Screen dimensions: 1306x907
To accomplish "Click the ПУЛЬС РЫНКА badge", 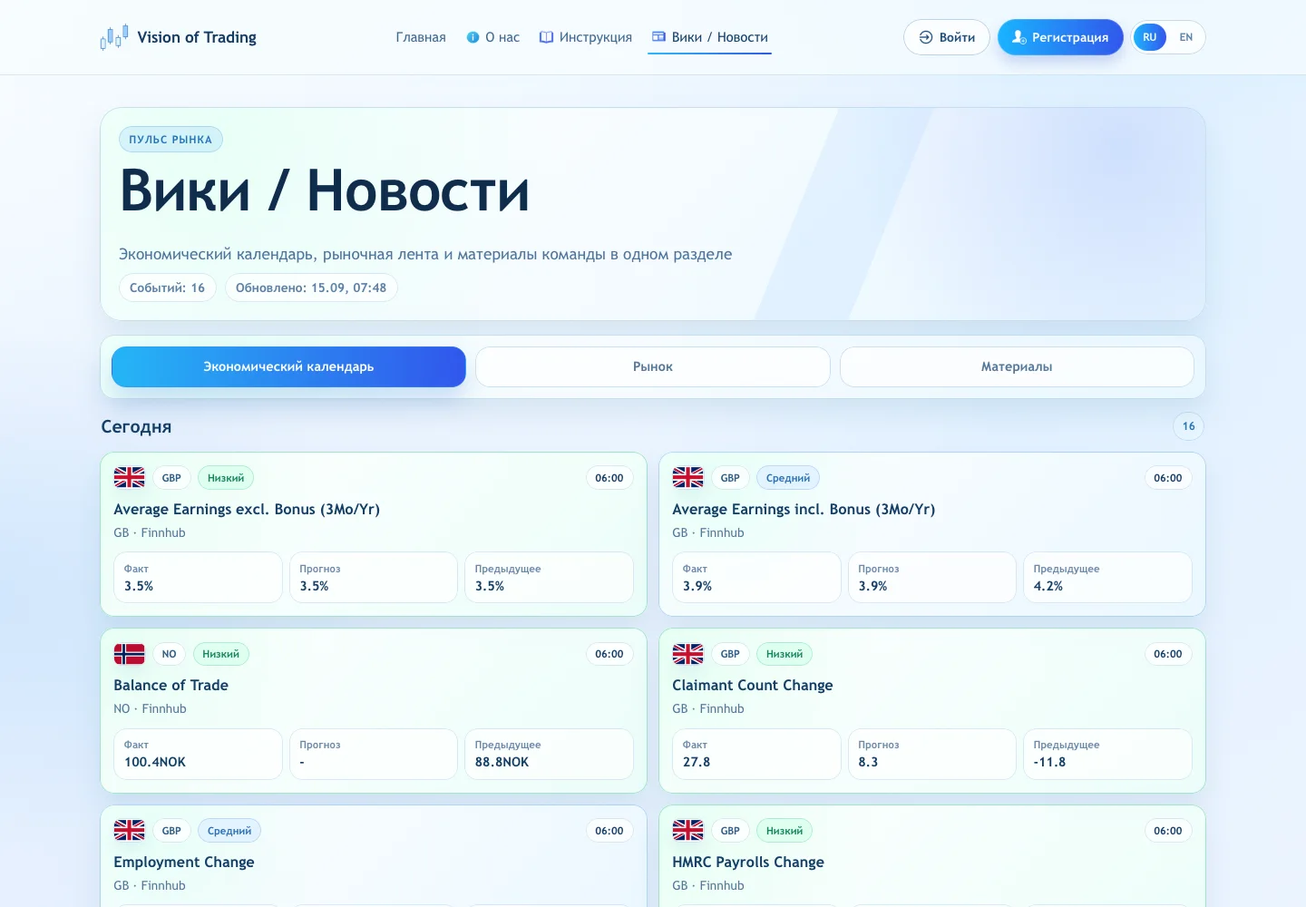I will pos(171,139).
